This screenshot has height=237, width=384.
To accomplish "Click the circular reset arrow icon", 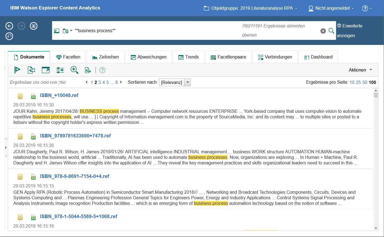I will click(9, 36).
